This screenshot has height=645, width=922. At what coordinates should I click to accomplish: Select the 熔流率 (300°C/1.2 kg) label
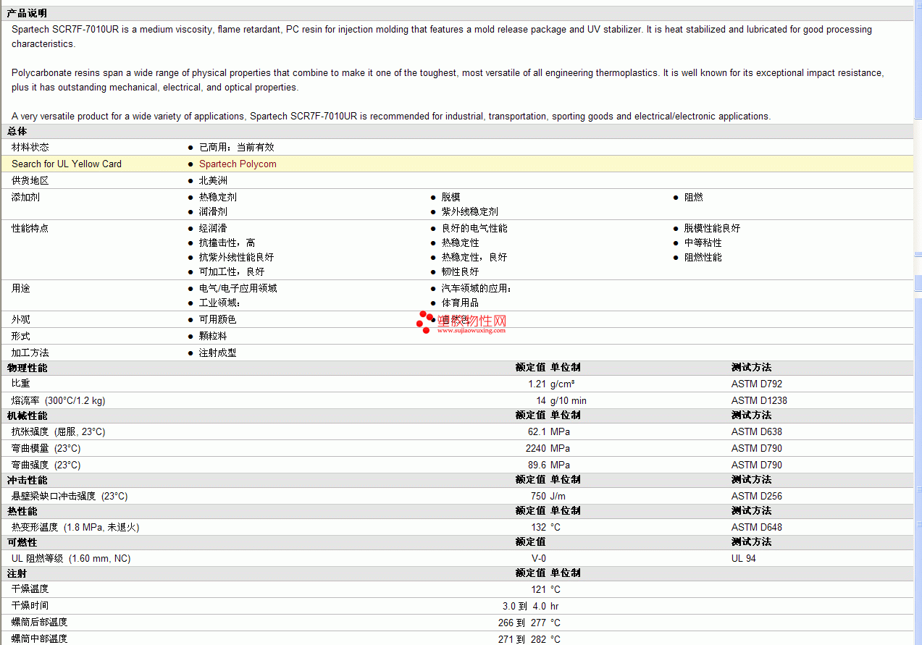pyautogui.click(x=59, y=400)
